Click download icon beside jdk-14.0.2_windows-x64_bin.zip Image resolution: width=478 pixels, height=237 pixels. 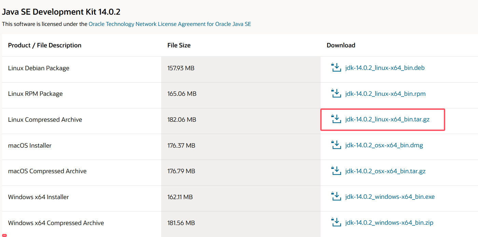tap(336, 222)
